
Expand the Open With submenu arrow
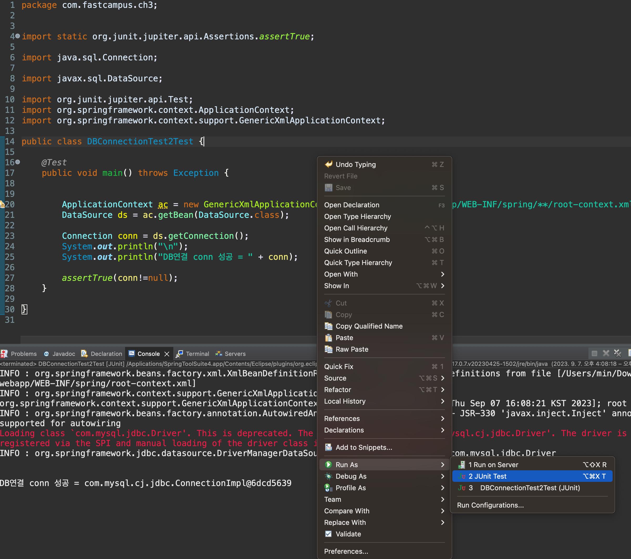[442, 274]
